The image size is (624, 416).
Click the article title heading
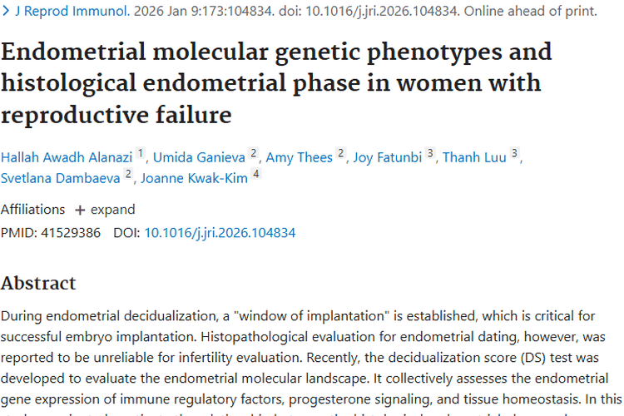pyautogui.click(x=275, y=82)
